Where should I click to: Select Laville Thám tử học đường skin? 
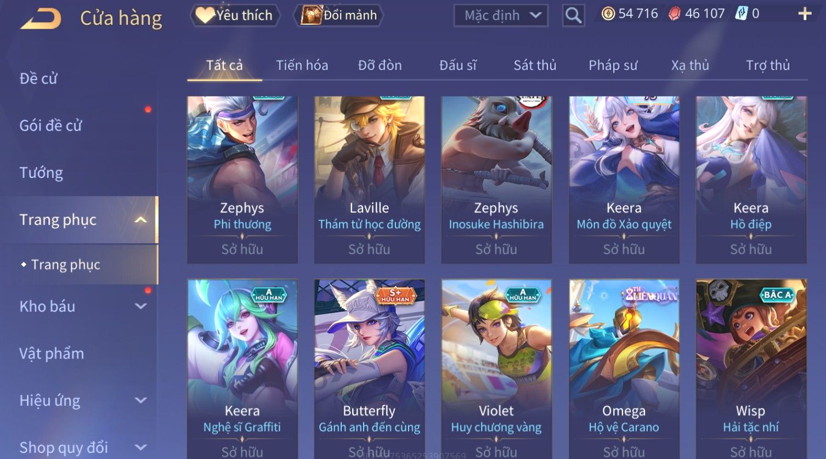[369, 180]
